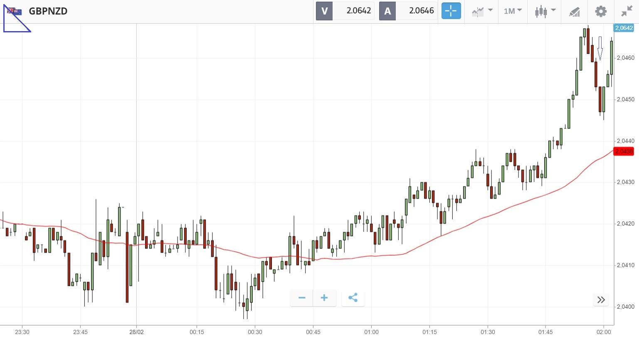Image resolution: width=639 pixels, height=339 pixels.
Task: Open chart settings gear
Action: click(601, 11)
